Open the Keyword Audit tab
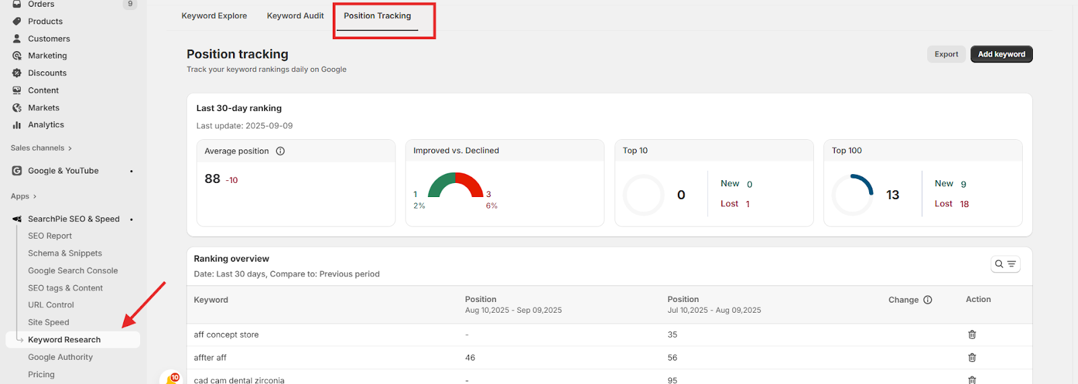The image size is (1078, 384). [295, 16]
